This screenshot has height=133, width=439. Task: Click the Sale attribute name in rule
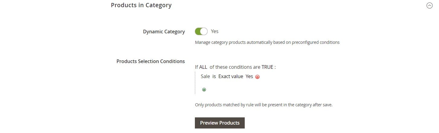[205, 76]
